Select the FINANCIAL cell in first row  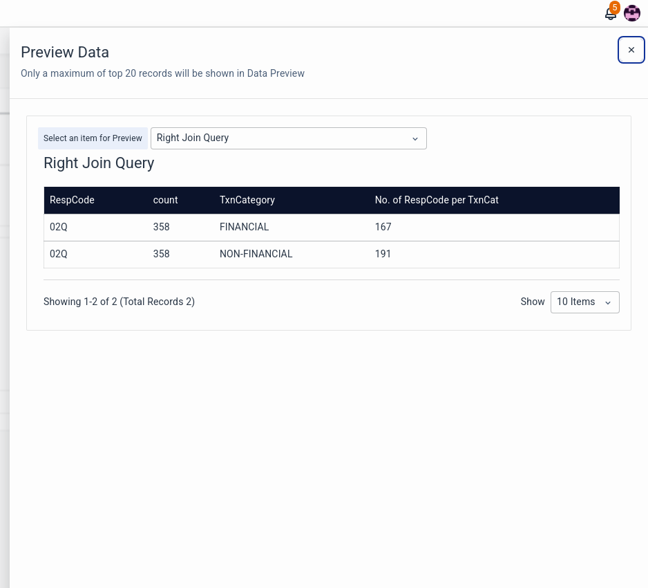tap(244, 227)
